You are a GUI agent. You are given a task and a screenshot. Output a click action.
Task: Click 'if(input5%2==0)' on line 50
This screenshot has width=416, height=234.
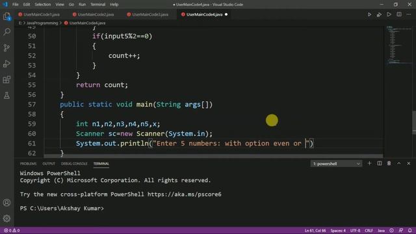[122, 36]
